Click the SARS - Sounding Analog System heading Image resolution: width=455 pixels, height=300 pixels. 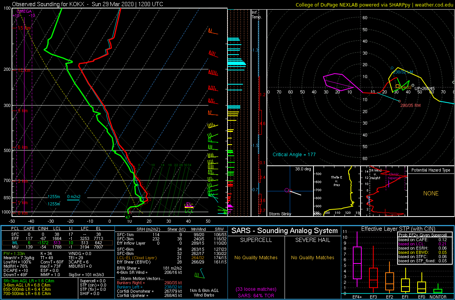[285, 231]
